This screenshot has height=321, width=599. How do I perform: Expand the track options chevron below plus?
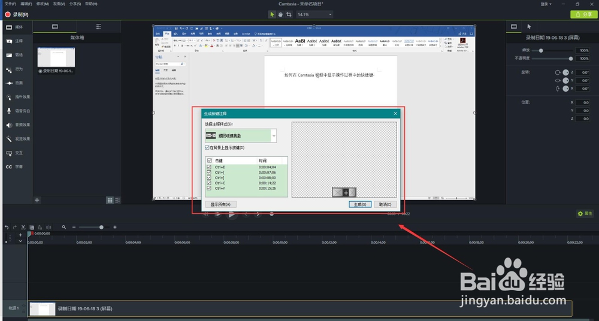[x=20, y=241]
